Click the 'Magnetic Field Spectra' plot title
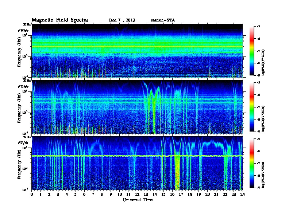The image size is (289, 223). point(60,20)
